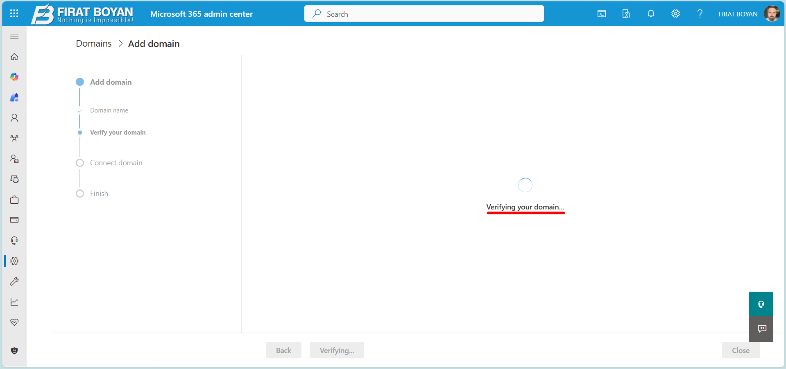Open Billing via the credit card icon

[14, 220]
